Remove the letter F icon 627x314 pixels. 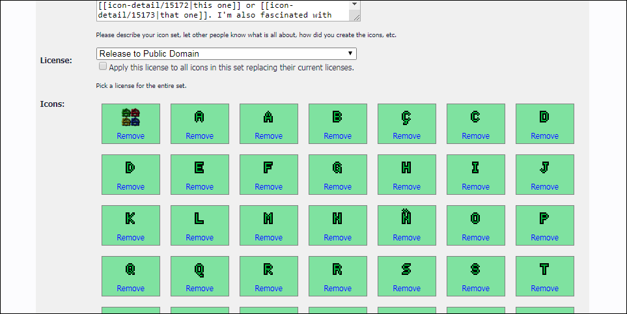[x=268, y=187]
